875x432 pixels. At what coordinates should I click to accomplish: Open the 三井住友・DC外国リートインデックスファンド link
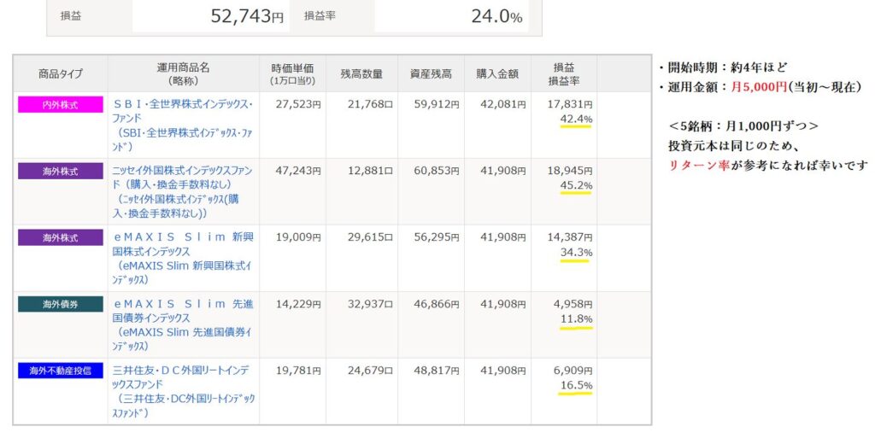(183, 371)
